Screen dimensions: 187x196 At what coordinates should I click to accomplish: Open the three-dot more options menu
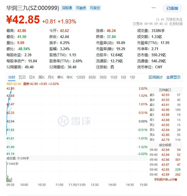click(x=153, y=8)
